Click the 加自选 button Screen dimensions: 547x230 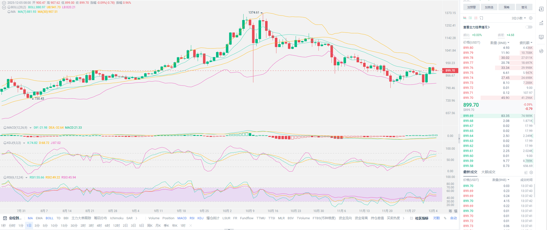click(x=489, y=7)
